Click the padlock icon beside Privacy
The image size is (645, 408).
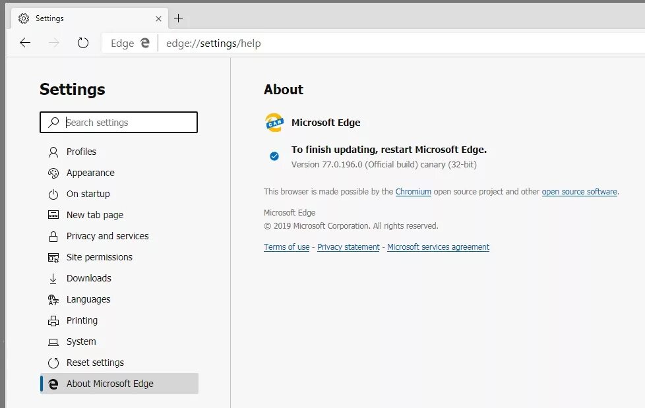[x=53, y=237]
